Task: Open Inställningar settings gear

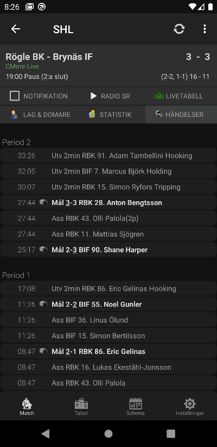Action: click(x=190, y=407)
